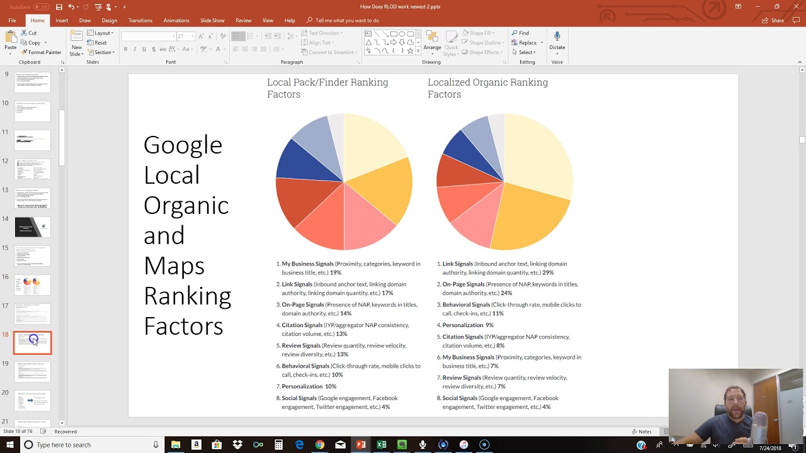
Task: Toggle bulleted list
Action: 237,36
